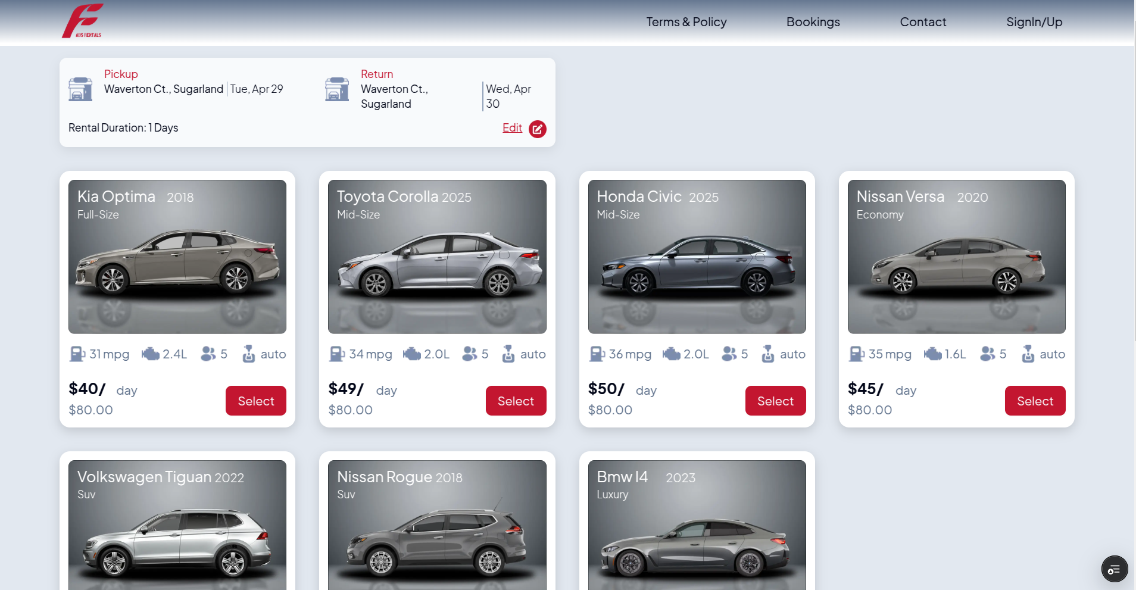The image size is (1136, 590).
Task: Click Toyota Corolla transmission icon
Action: 508,354
